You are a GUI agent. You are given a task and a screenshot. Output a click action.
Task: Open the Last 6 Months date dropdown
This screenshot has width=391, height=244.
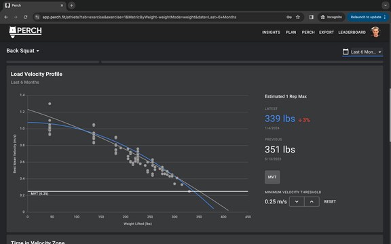click(367, 52)
